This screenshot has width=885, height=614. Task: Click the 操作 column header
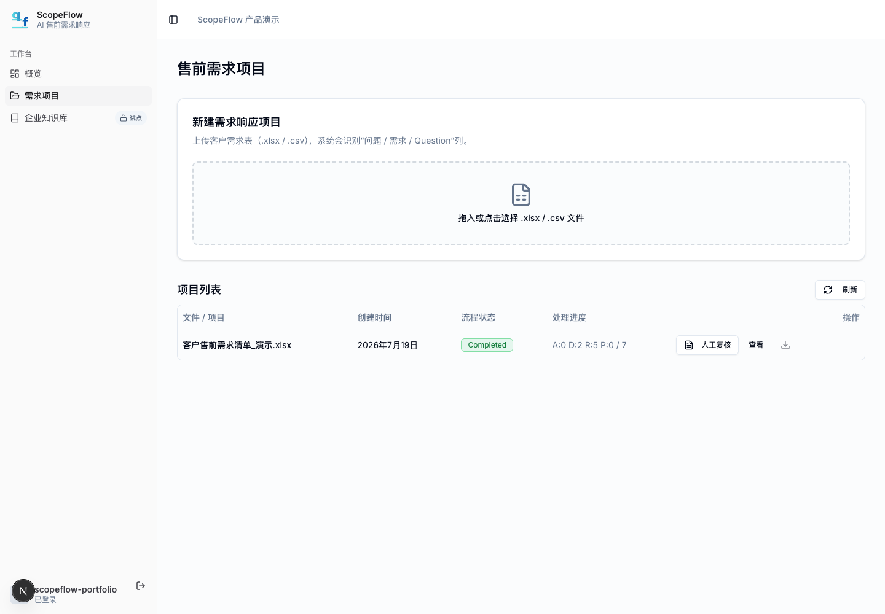point(851,317)
